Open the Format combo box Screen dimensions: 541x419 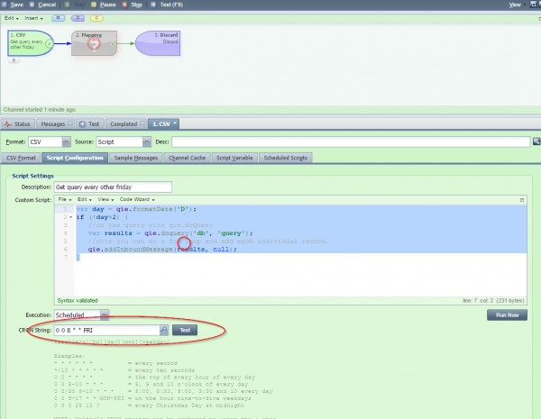point(50,141)
